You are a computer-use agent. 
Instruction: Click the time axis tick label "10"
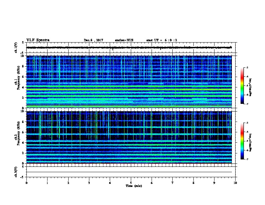coord(235,183)
